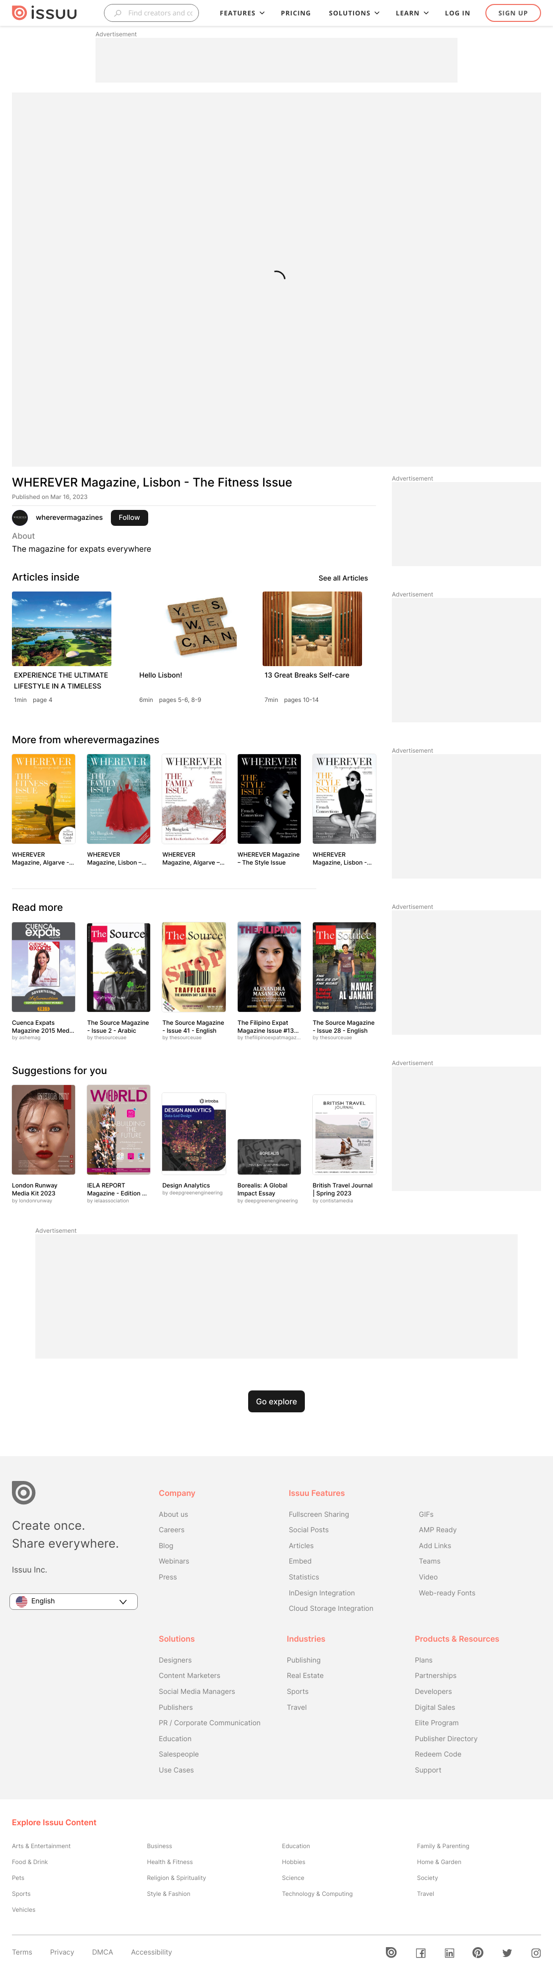The height and width of the screenshot is (1970, 553).
Task: Open Design Analytics publication cover
Action: pos(193,1133)
